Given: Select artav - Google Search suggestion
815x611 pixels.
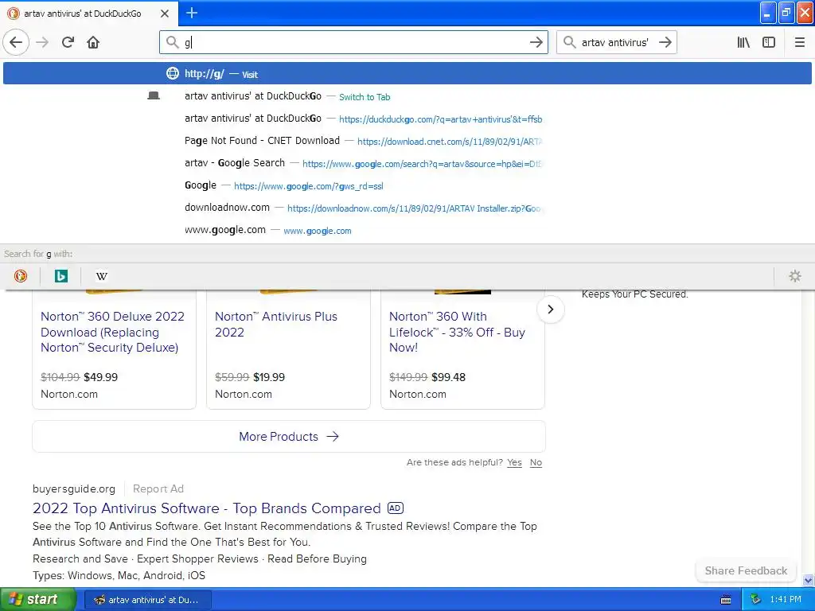Looking at the screenshot, I should 407,163.
